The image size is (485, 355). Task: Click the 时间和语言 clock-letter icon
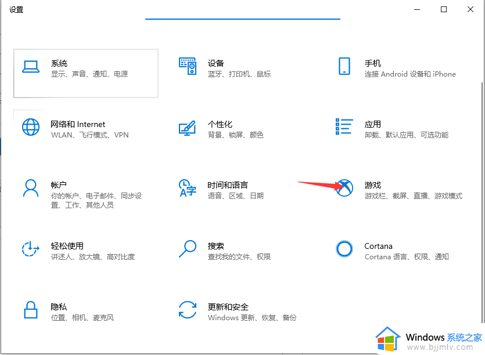pos(188,188)
